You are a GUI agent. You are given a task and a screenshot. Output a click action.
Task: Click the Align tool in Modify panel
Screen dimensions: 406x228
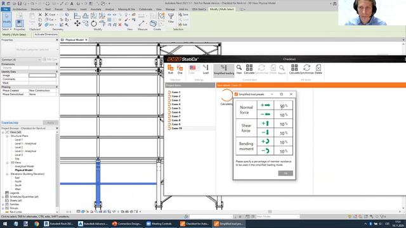pos(77,16)
